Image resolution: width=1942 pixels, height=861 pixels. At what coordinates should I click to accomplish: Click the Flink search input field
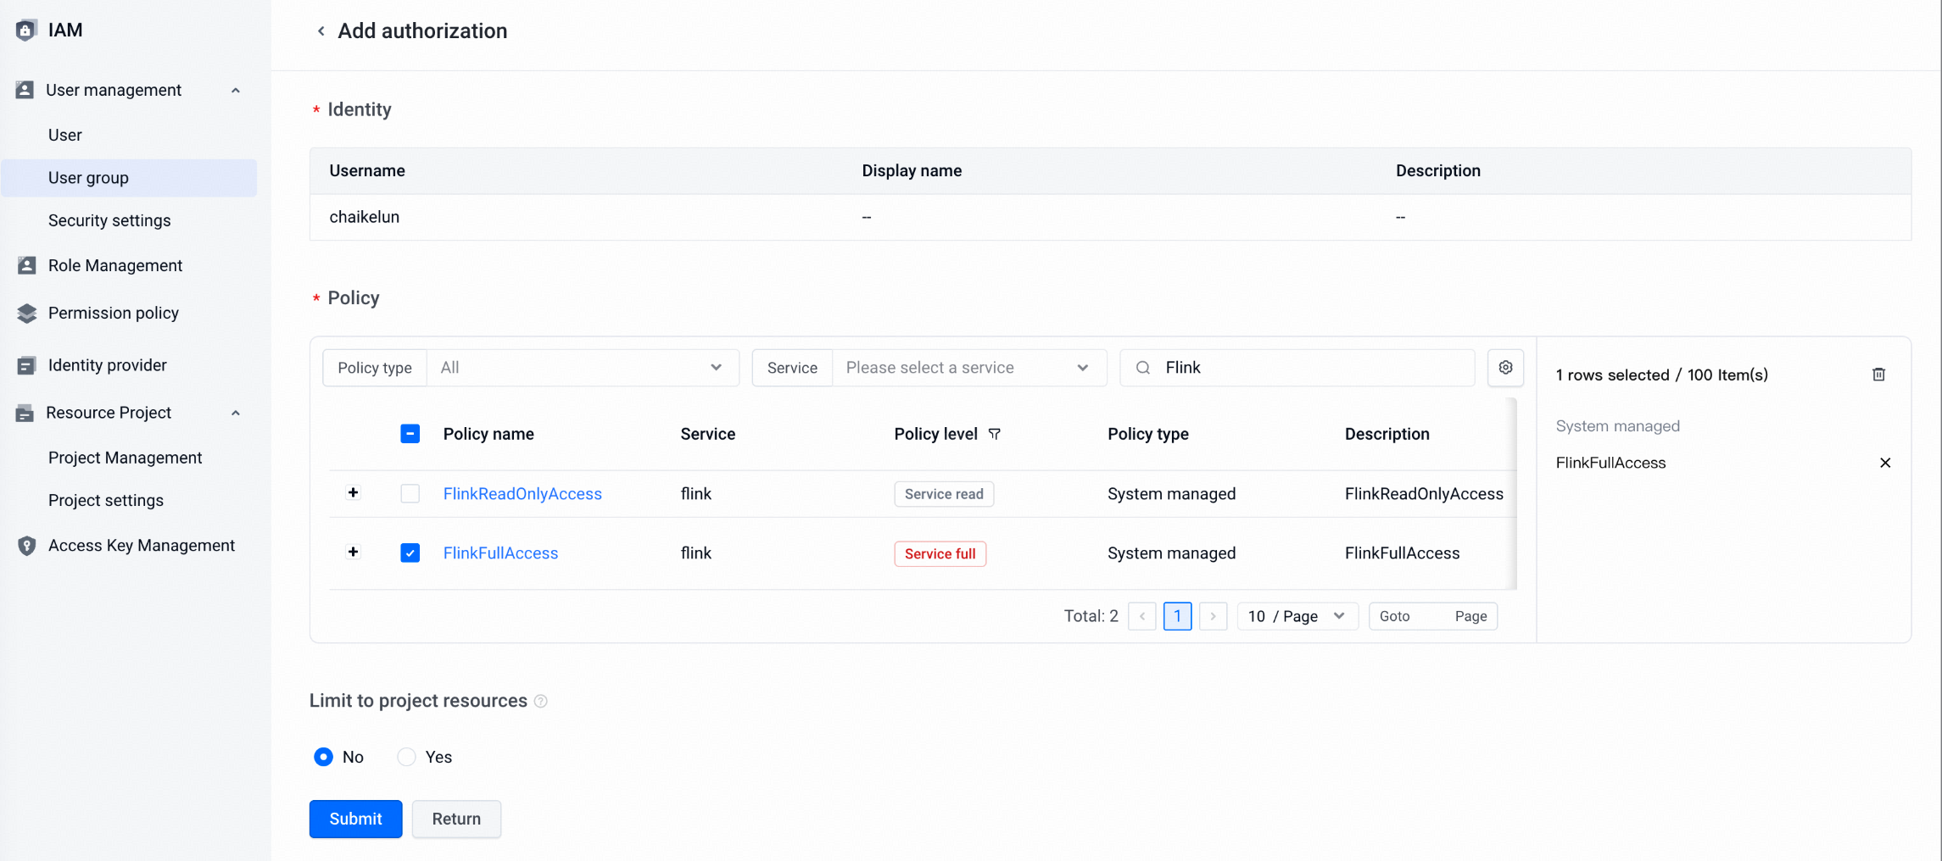coord(1297,368)
